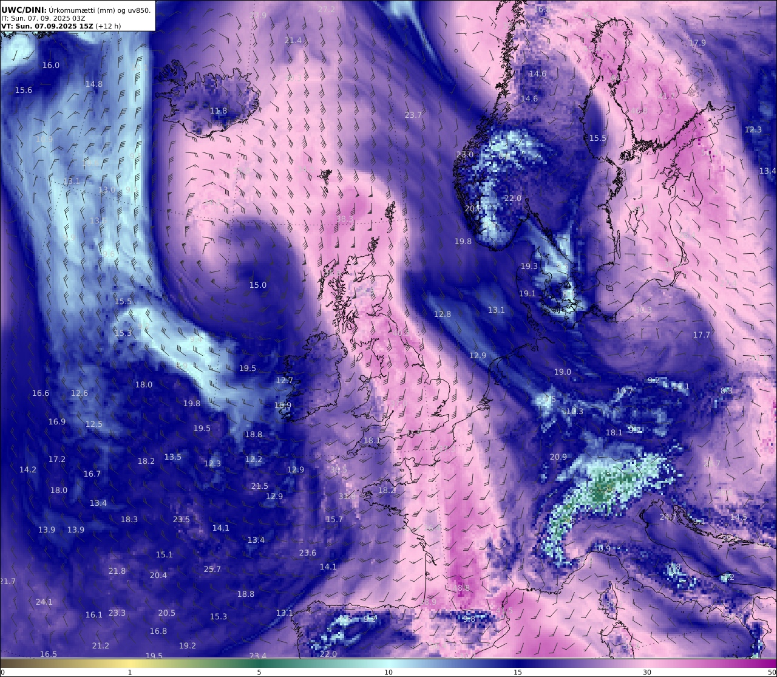Click the '16.7' map value
The width and height of the screenshot is (777, 677).
tap(92, 474)
